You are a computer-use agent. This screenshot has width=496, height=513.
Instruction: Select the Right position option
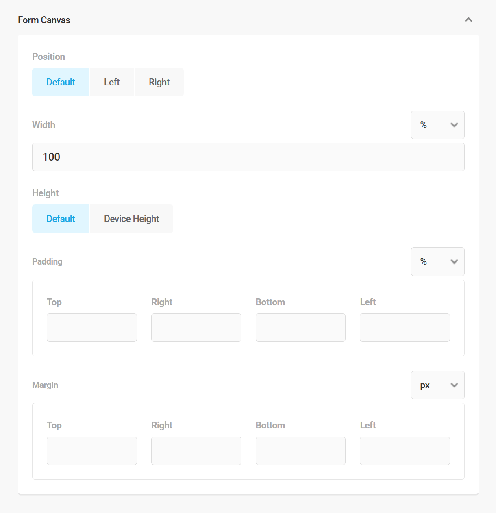point(159,82)
